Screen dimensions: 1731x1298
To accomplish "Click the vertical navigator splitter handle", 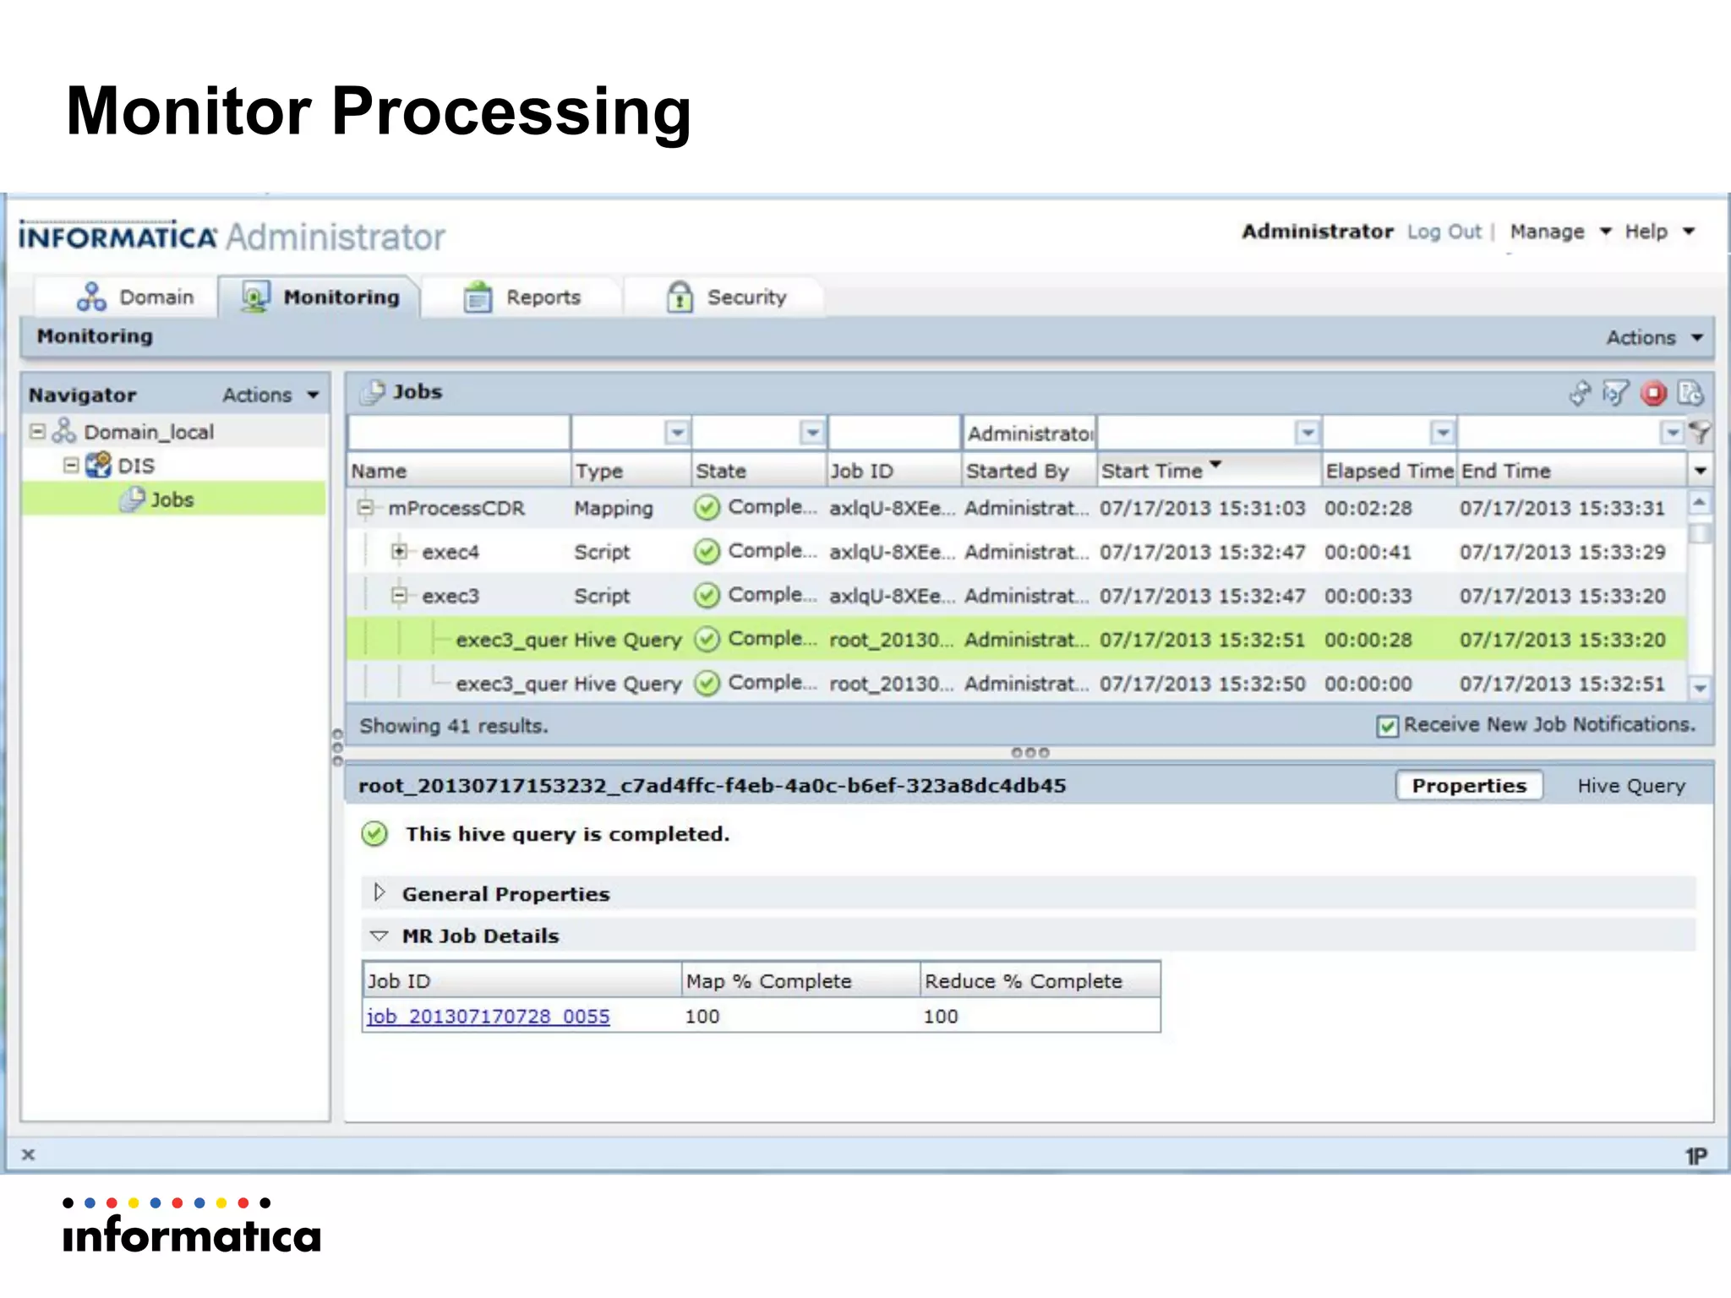I will click(x=337, y=746).
